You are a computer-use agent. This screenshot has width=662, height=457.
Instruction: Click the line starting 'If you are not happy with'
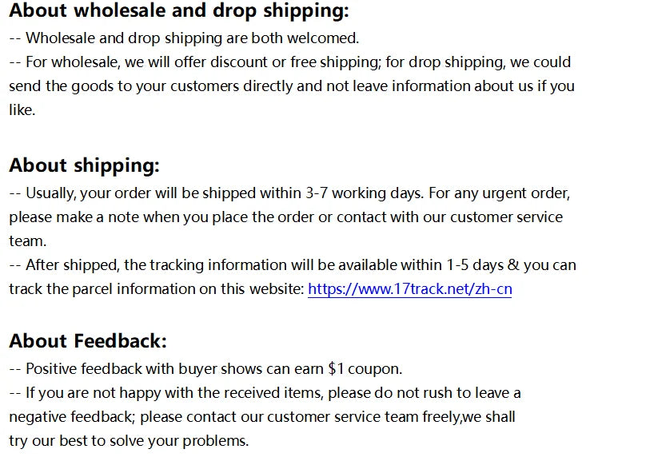coord(265,393)
